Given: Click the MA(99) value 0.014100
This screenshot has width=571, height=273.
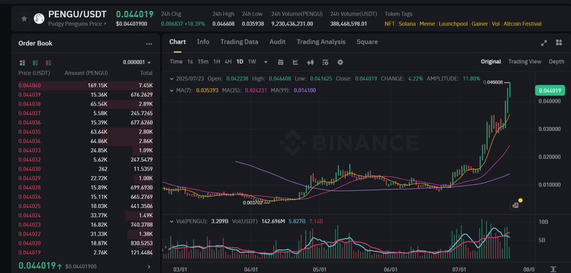Looking at the screenshot, I should click(x=305, y=90).
